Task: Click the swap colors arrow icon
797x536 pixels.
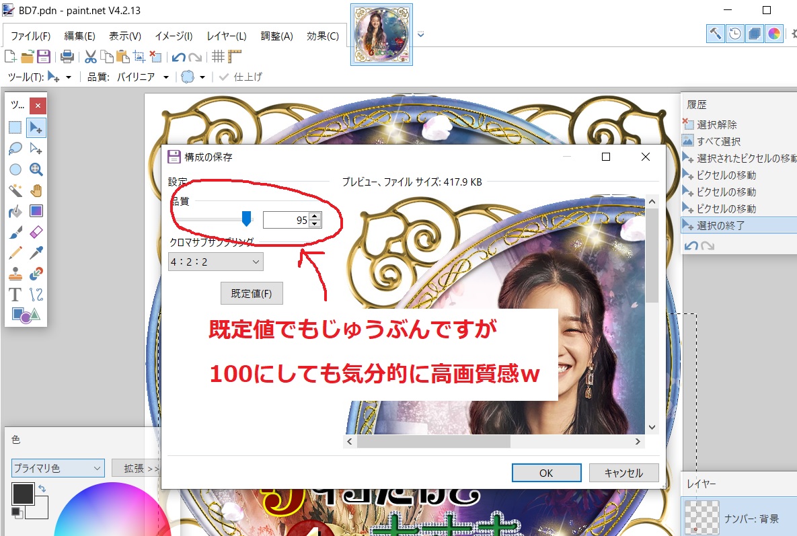Action: coord(42,488)
